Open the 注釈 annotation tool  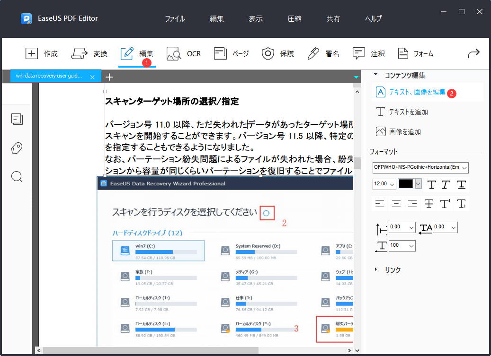coord(369,53)
